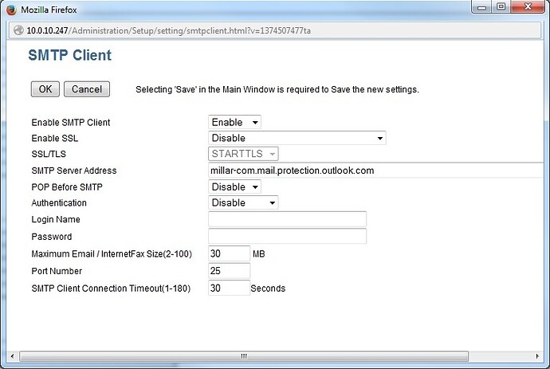Click the Save reminder note text
Screen dimensions: 550x369
click(x=277, y=89)
